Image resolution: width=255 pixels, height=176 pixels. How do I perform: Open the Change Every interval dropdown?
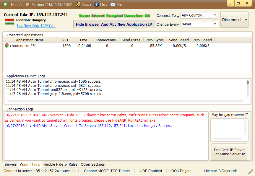(199, 24)
